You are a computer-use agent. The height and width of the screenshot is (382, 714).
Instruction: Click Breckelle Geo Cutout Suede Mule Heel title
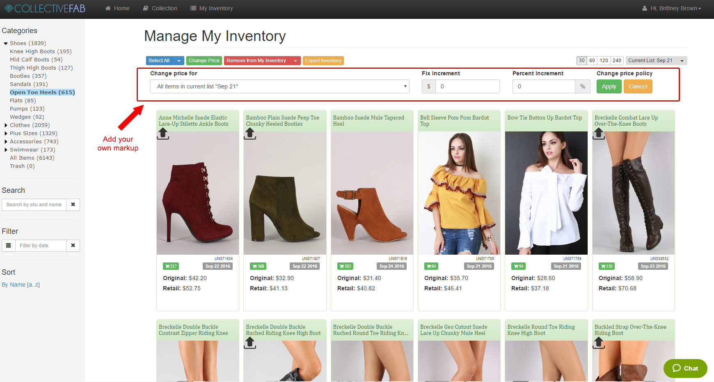(454, 330)
